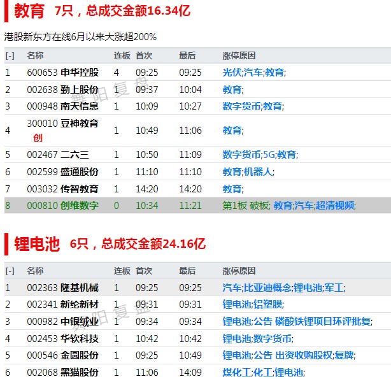This screenshot has height=379, width=391.
Task: Click 教育 section title heading
Action: tap(29, 11)
